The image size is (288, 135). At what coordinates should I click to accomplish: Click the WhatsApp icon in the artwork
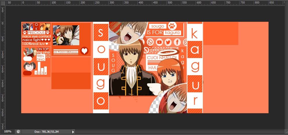tap(150, 42)
